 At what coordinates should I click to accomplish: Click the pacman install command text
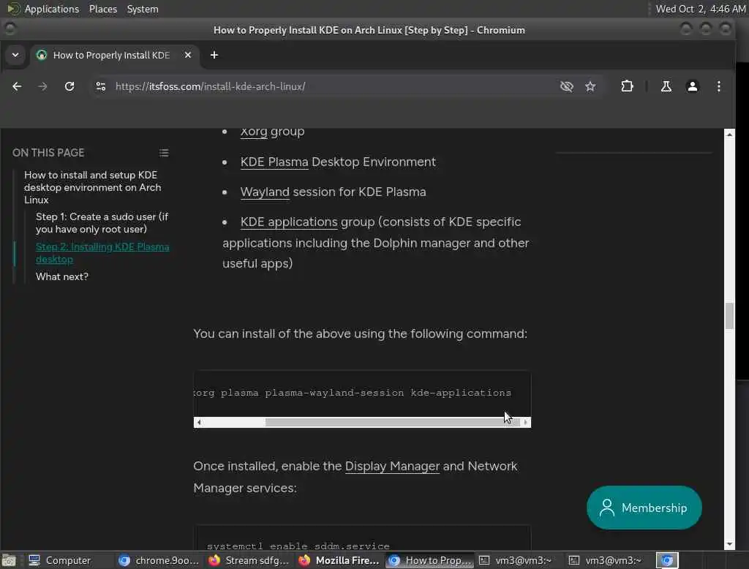(353, 393)
